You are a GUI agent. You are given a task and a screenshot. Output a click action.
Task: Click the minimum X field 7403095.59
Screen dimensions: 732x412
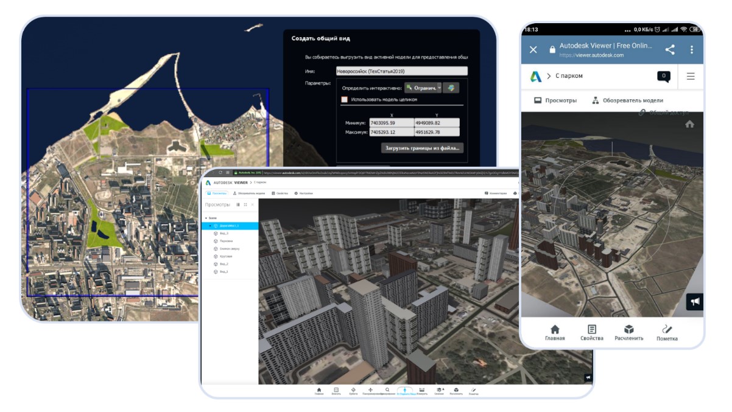392,122
